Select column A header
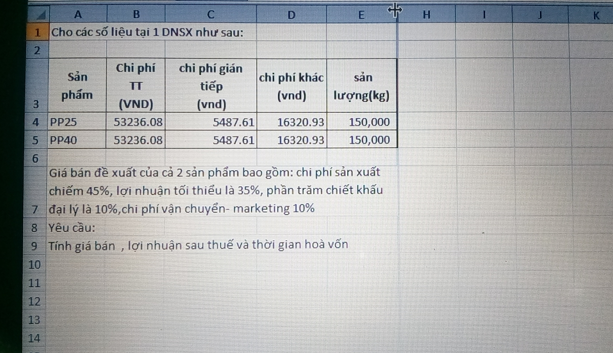The width and height of the screenshot is (613, 353). point(78,14)
